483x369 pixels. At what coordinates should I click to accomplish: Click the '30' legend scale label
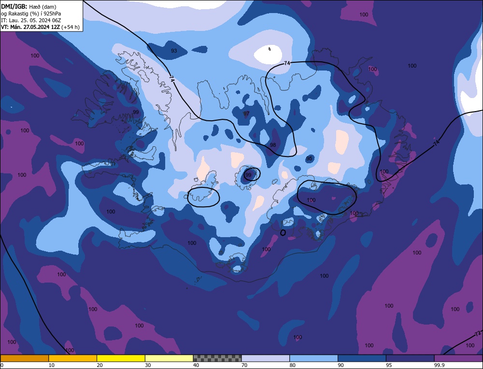[148, 365]
